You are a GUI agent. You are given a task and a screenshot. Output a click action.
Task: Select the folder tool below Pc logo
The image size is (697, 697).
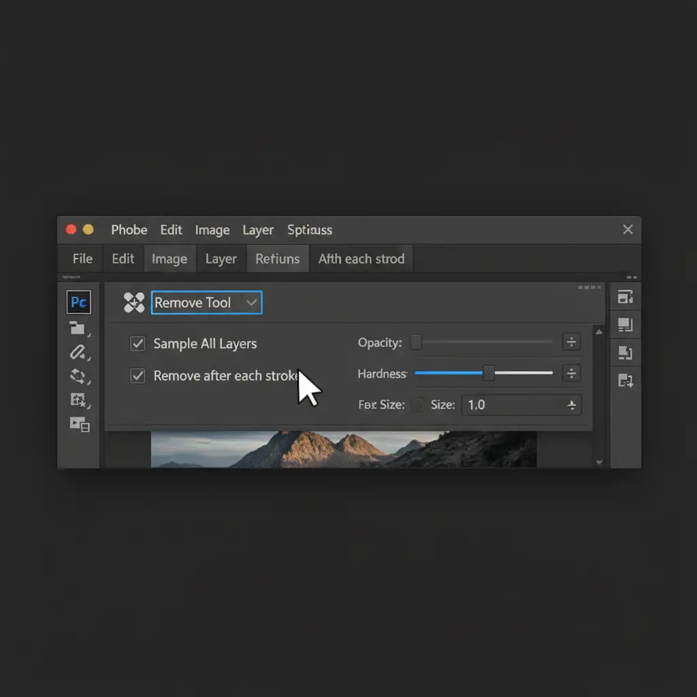pos(78,329)
